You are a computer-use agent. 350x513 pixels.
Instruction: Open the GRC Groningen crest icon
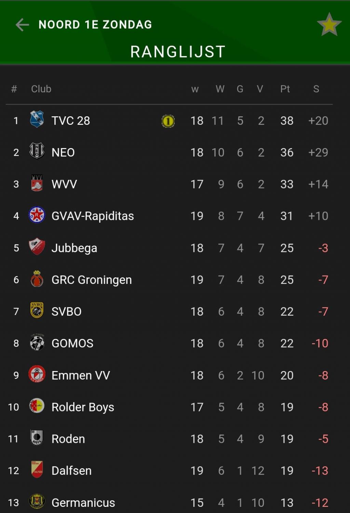coord(37,279)
